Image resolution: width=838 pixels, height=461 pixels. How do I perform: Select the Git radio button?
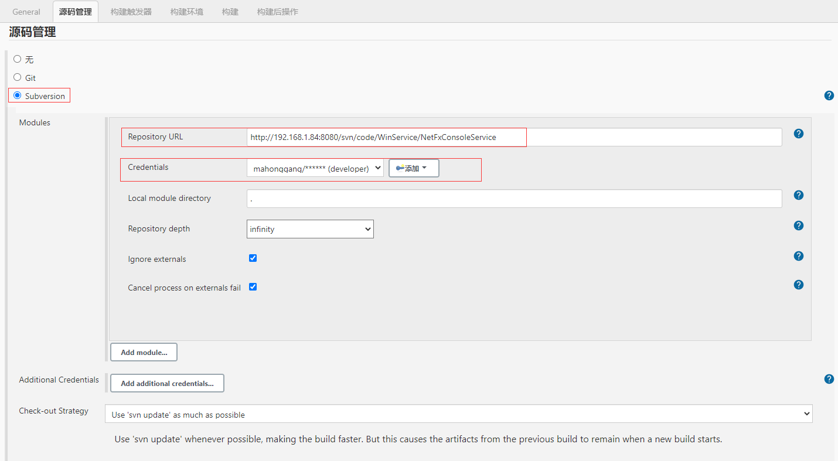point(18,77)
